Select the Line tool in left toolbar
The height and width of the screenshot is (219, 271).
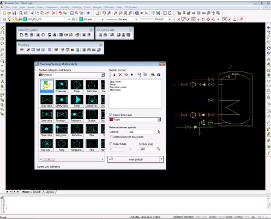coord(2,28)
